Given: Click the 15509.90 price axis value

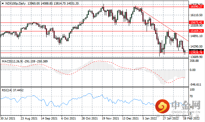Looking at the screenshot, I should point(196,26).
